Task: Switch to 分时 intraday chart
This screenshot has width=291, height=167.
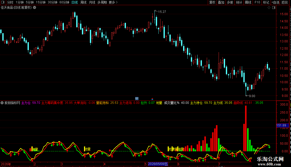Action: [x=10, y=2]
